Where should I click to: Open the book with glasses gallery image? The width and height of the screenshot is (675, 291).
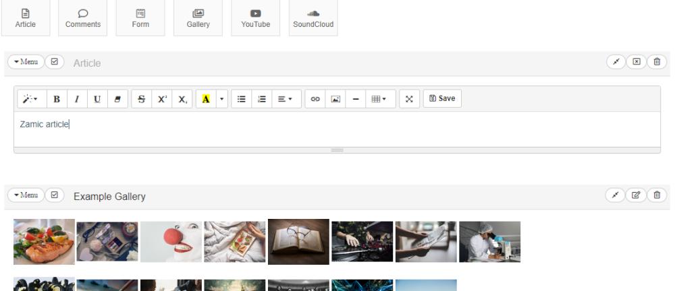pos(298,242)
